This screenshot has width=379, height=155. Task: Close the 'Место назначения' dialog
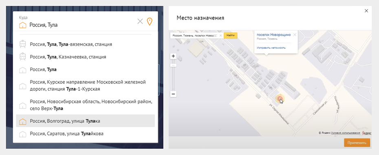click(366, 11)
